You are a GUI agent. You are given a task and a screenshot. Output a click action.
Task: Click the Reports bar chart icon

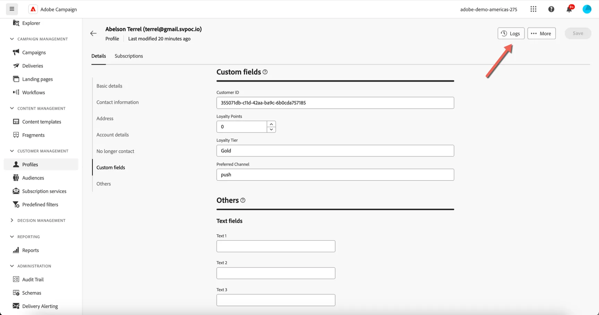point(16,250)
